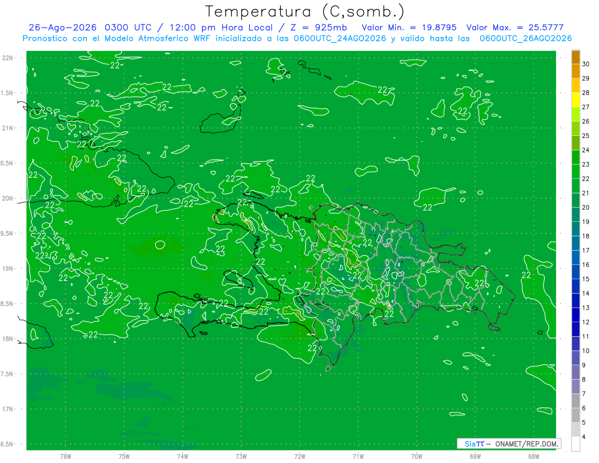Click the "70W" longitude axis label

tap(417, 457)
